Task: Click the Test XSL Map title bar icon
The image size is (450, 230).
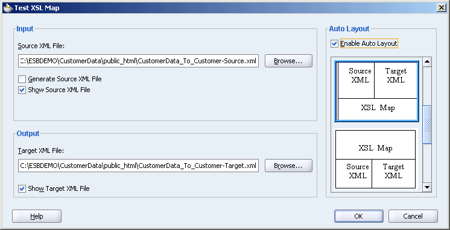Action: [7, 8]
